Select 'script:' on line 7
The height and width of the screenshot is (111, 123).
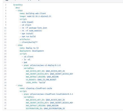pyautogui.click(x=23, y=19)
